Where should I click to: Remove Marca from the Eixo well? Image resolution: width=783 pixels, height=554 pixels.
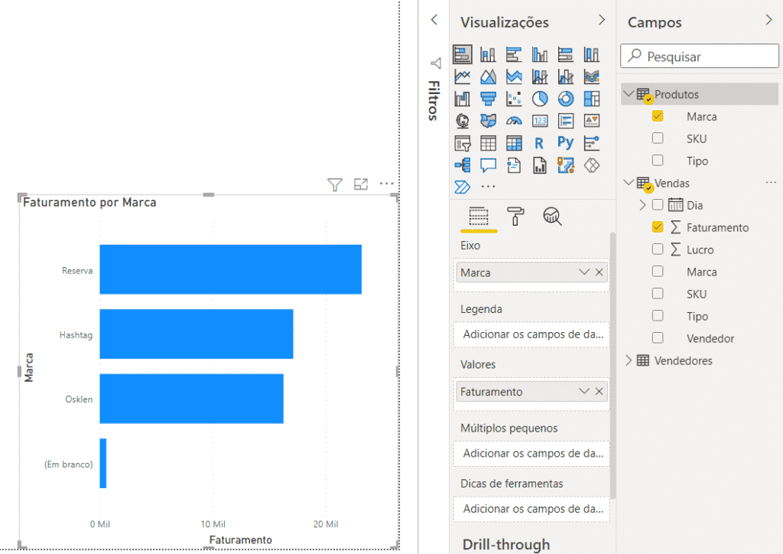pos(599,272)
